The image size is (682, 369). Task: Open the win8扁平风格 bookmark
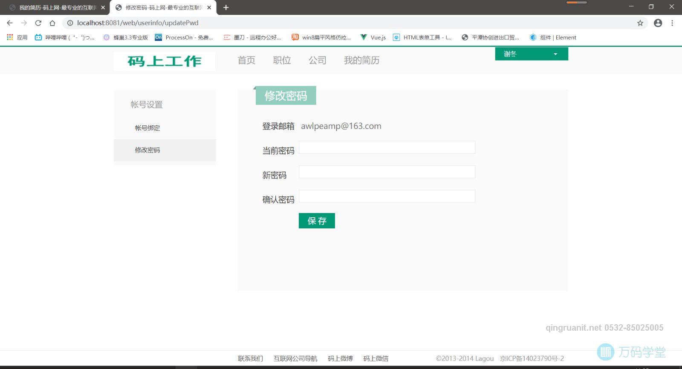tap(321, 37)
